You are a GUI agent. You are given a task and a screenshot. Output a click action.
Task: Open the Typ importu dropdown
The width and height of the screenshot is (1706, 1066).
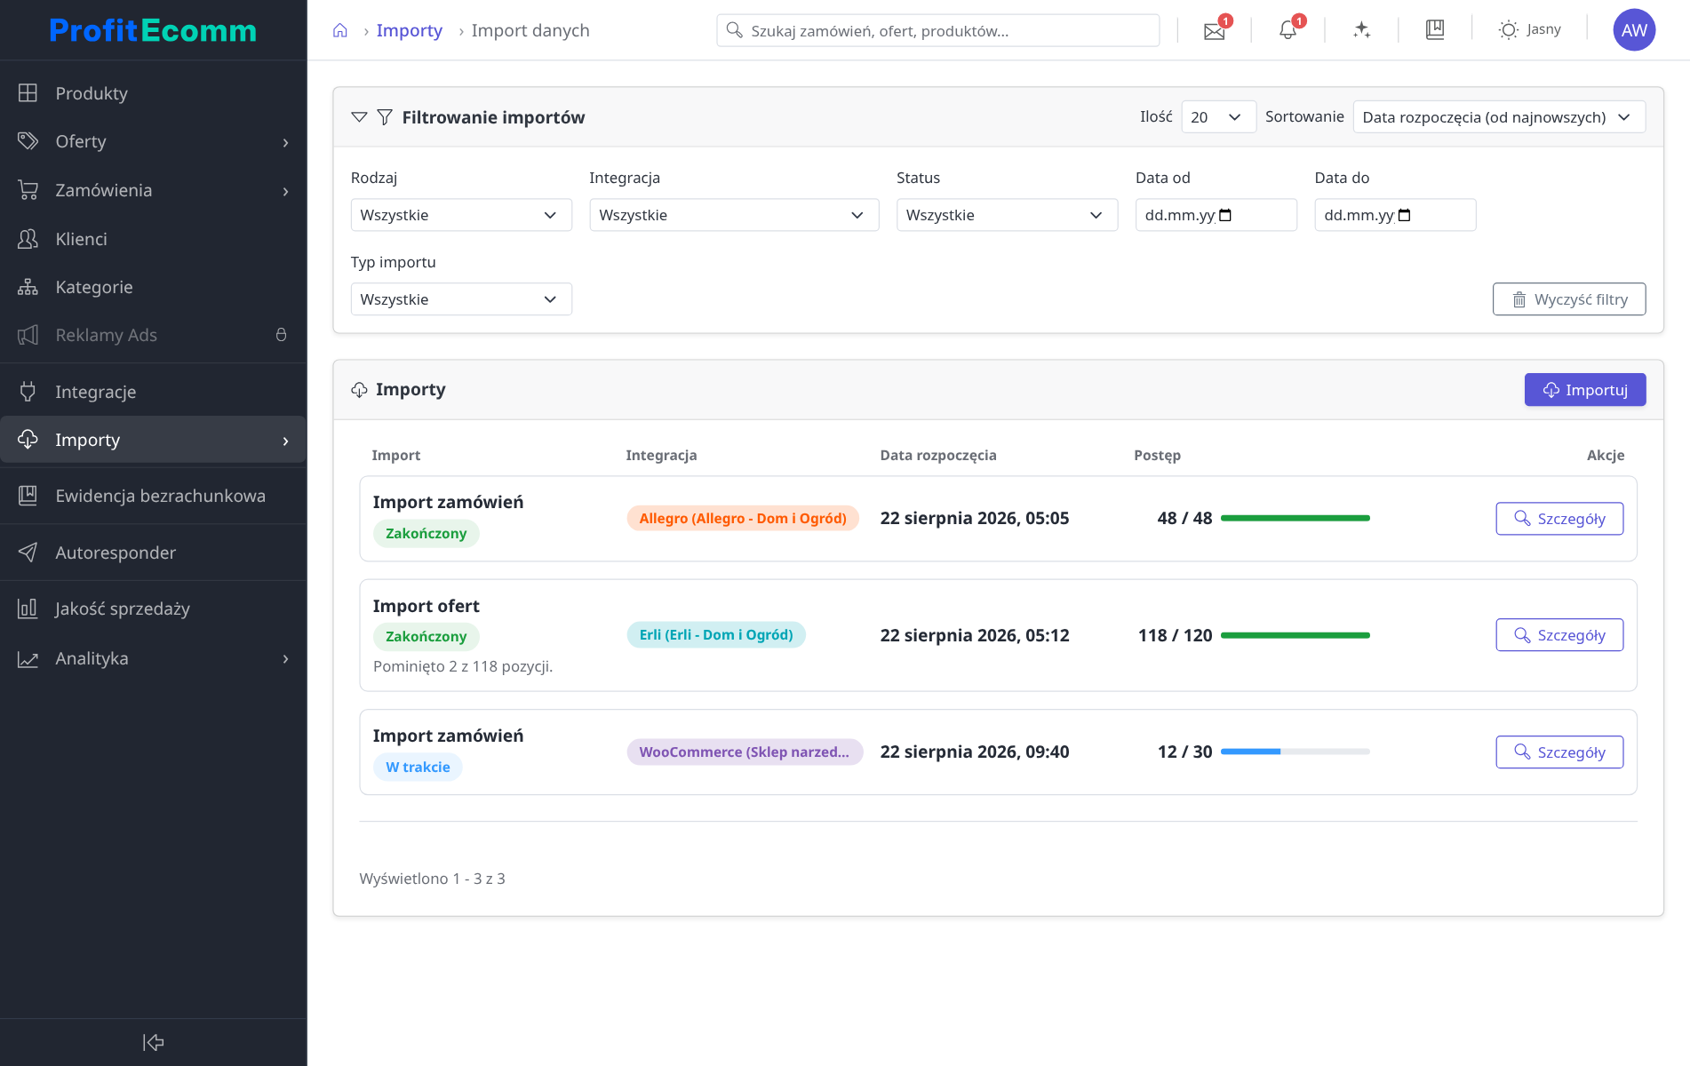(461, 299)
